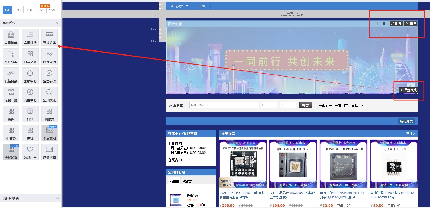
Task: Switch to the 1920 width tab
Action: (41, 10)
